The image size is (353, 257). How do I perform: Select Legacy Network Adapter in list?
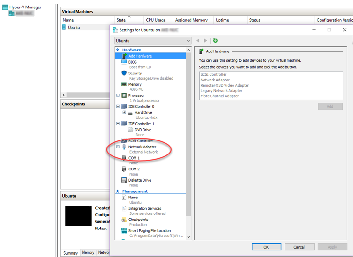(221, 91)
